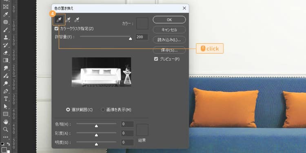Viewport: 306px width, 153px height.
Task: Click the 許容量 slider handle
Action: (x=131, y=39)
